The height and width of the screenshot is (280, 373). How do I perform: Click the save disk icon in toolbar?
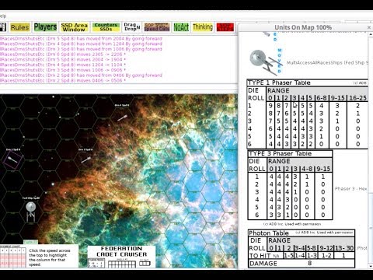click(x=3, y=27)
